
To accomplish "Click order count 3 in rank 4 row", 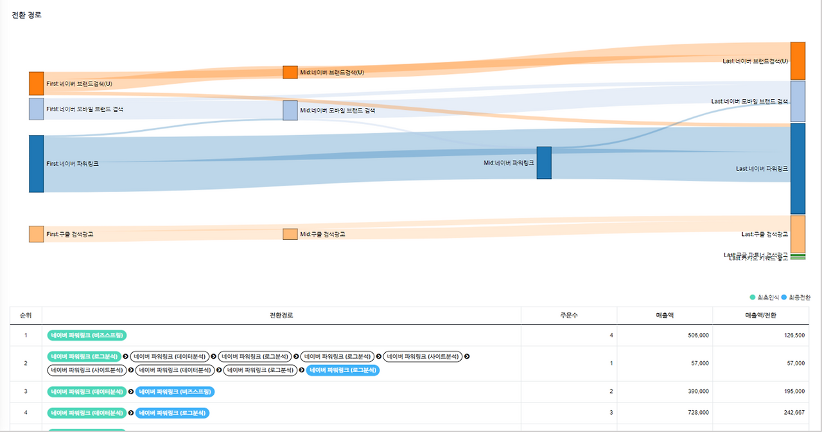I will point(611,413).
